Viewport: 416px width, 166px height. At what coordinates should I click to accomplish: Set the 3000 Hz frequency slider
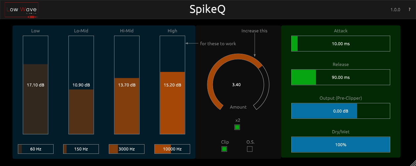click(127, 149)
